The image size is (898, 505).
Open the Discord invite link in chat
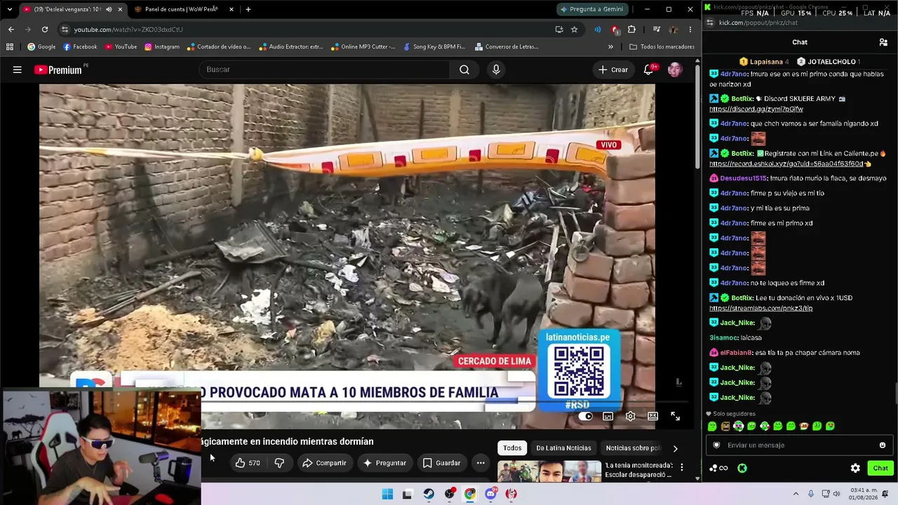coord(756,109)
